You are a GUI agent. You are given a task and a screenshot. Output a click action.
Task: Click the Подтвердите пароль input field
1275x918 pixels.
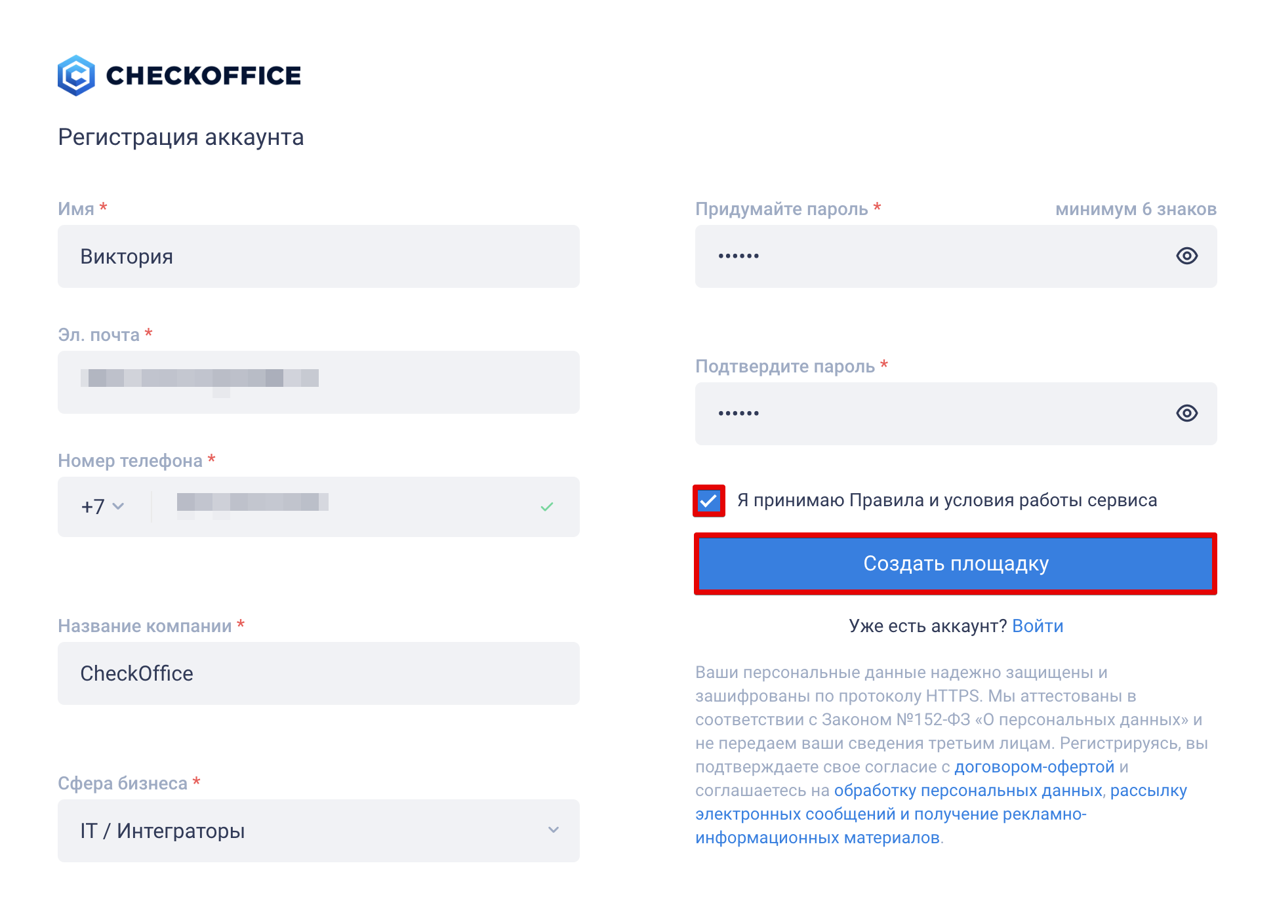click(931, 414)
